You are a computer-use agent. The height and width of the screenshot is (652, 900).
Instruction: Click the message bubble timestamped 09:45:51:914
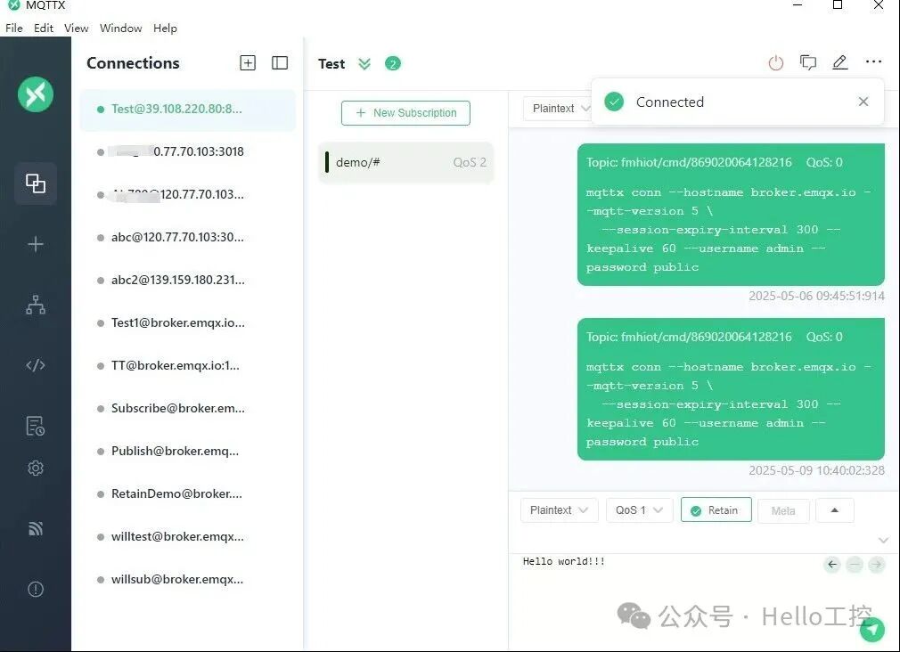(x=731, y=214)
